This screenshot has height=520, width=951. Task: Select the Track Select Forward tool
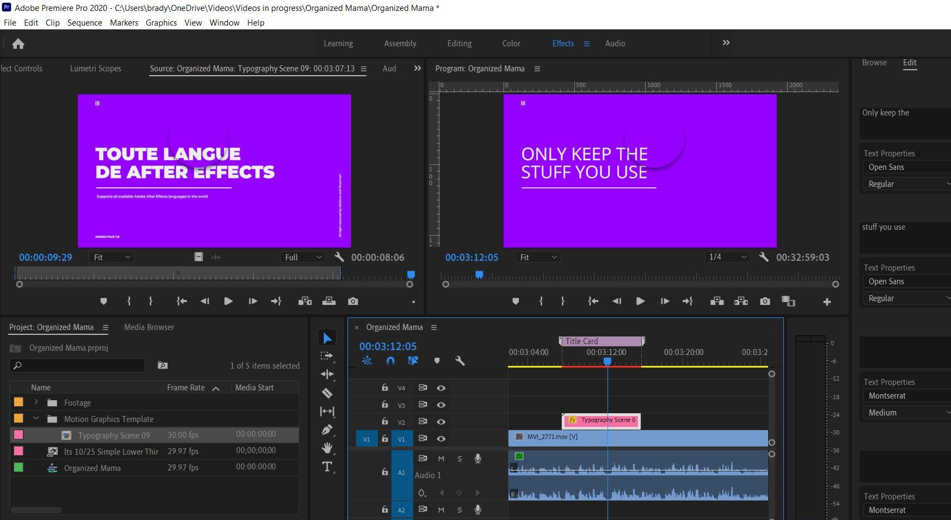pos(327,356)
